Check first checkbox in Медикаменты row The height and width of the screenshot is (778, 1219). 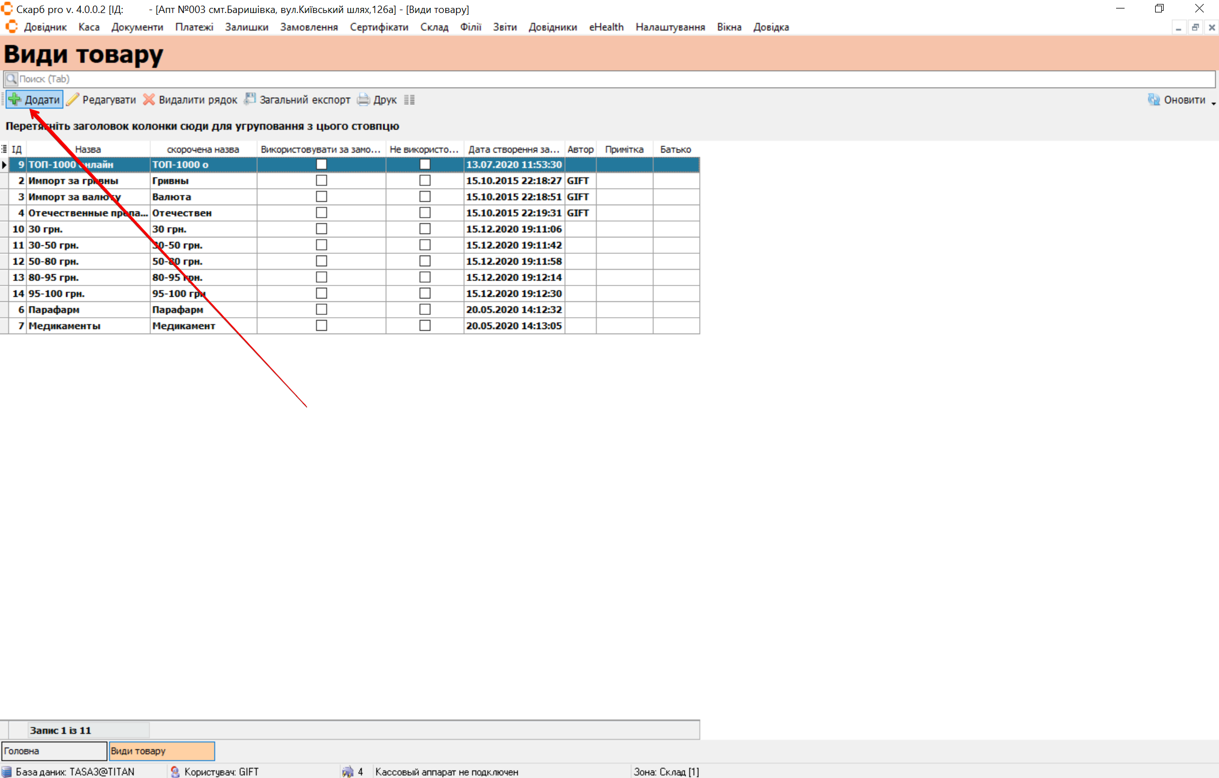(x=321, y=326)
